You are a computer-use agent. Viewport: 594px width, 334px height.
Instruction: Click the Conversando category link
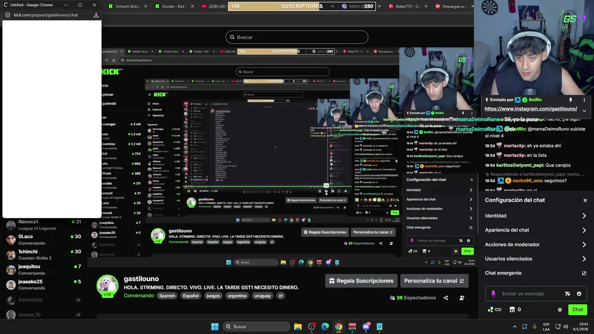click(139, 295)
